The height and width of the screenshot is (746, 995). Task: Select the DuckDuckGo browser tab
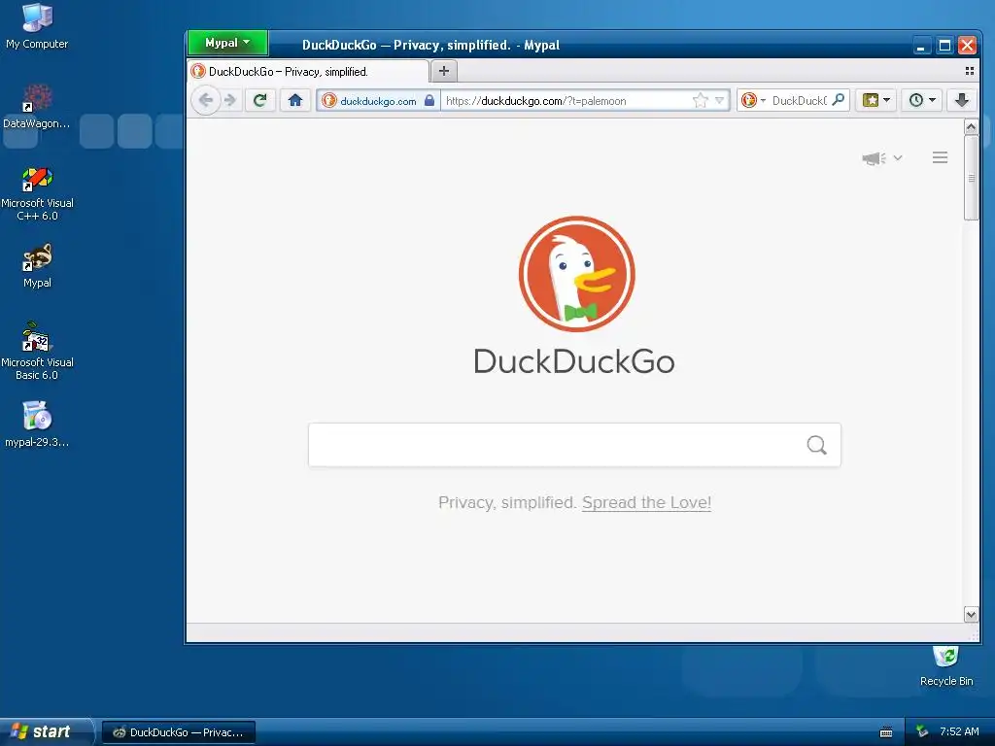pos(308,72)
